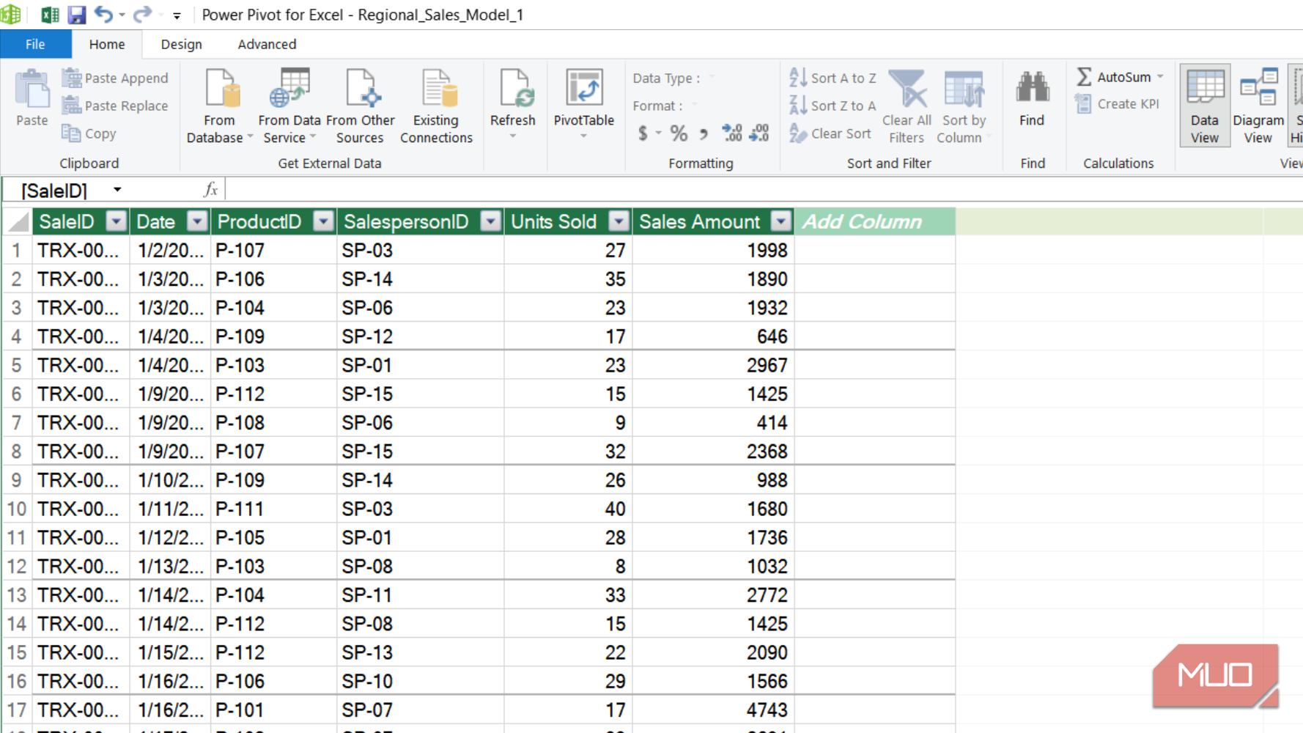The width and height of the screenshot is (1303, 733).
Task: Click Units Sold cell 40
Action: [569, 509]
